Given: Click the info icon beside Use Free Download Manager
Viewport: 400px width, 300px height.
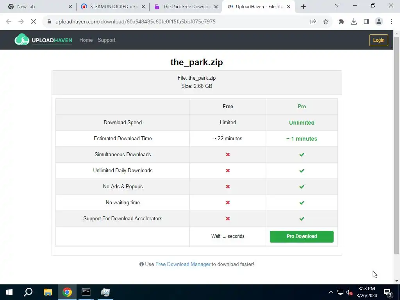Looking at the screenshot, I should pyautogui.click(x=141, y=264).
